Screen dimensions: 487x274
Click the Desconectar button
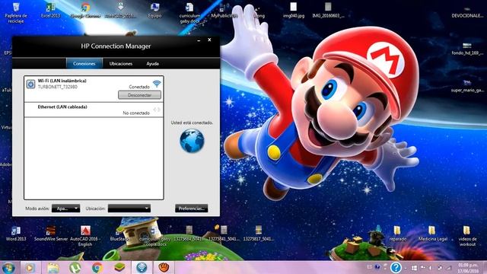click(x=139, y=95)
